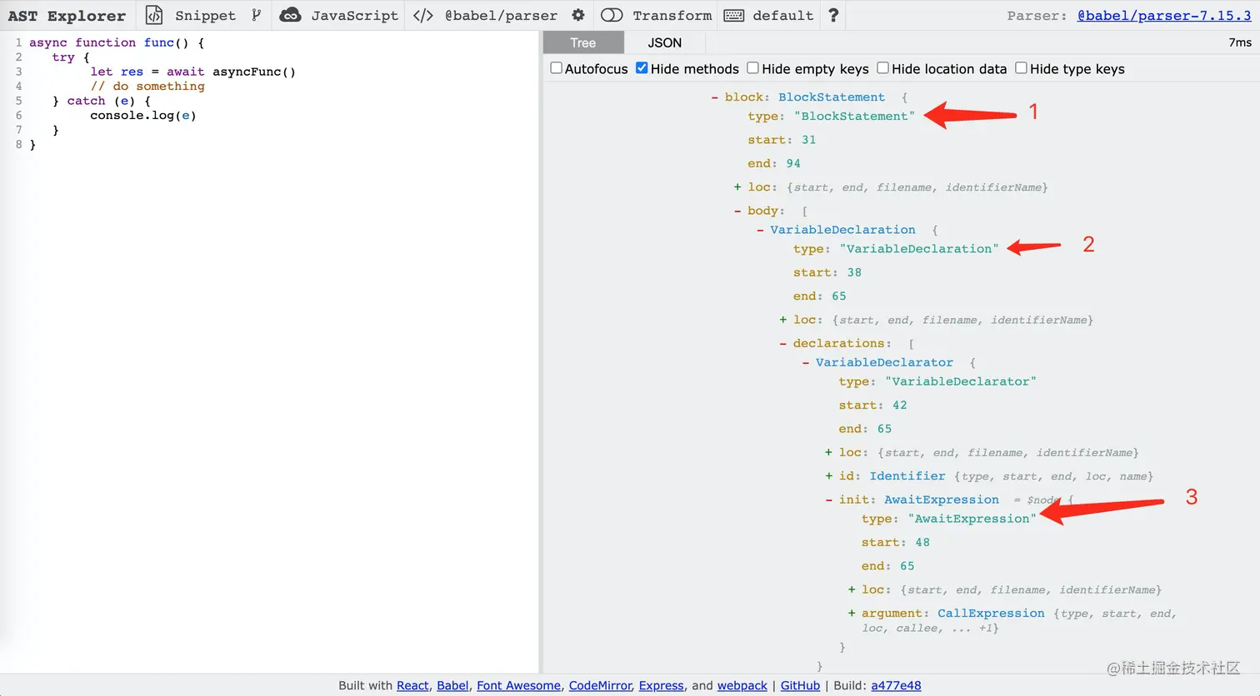Click the "// do something" comment line
1260x696 pixels.
tap(147, 86)
